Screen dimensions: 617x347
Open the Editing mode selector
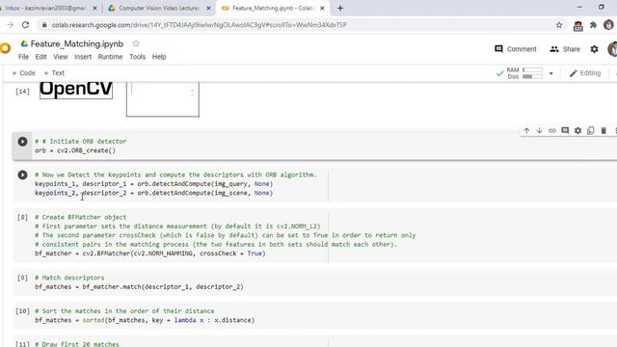[x=585, y=73]
